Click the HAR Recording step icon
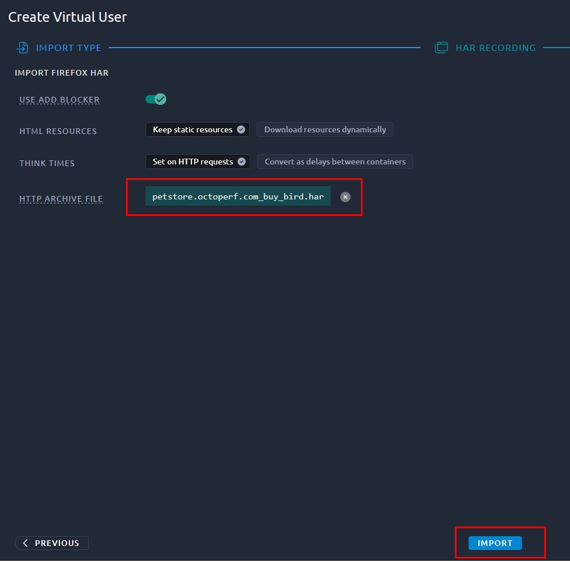Image resolution: width=570 pixels, height=562 pixels. 441,48
